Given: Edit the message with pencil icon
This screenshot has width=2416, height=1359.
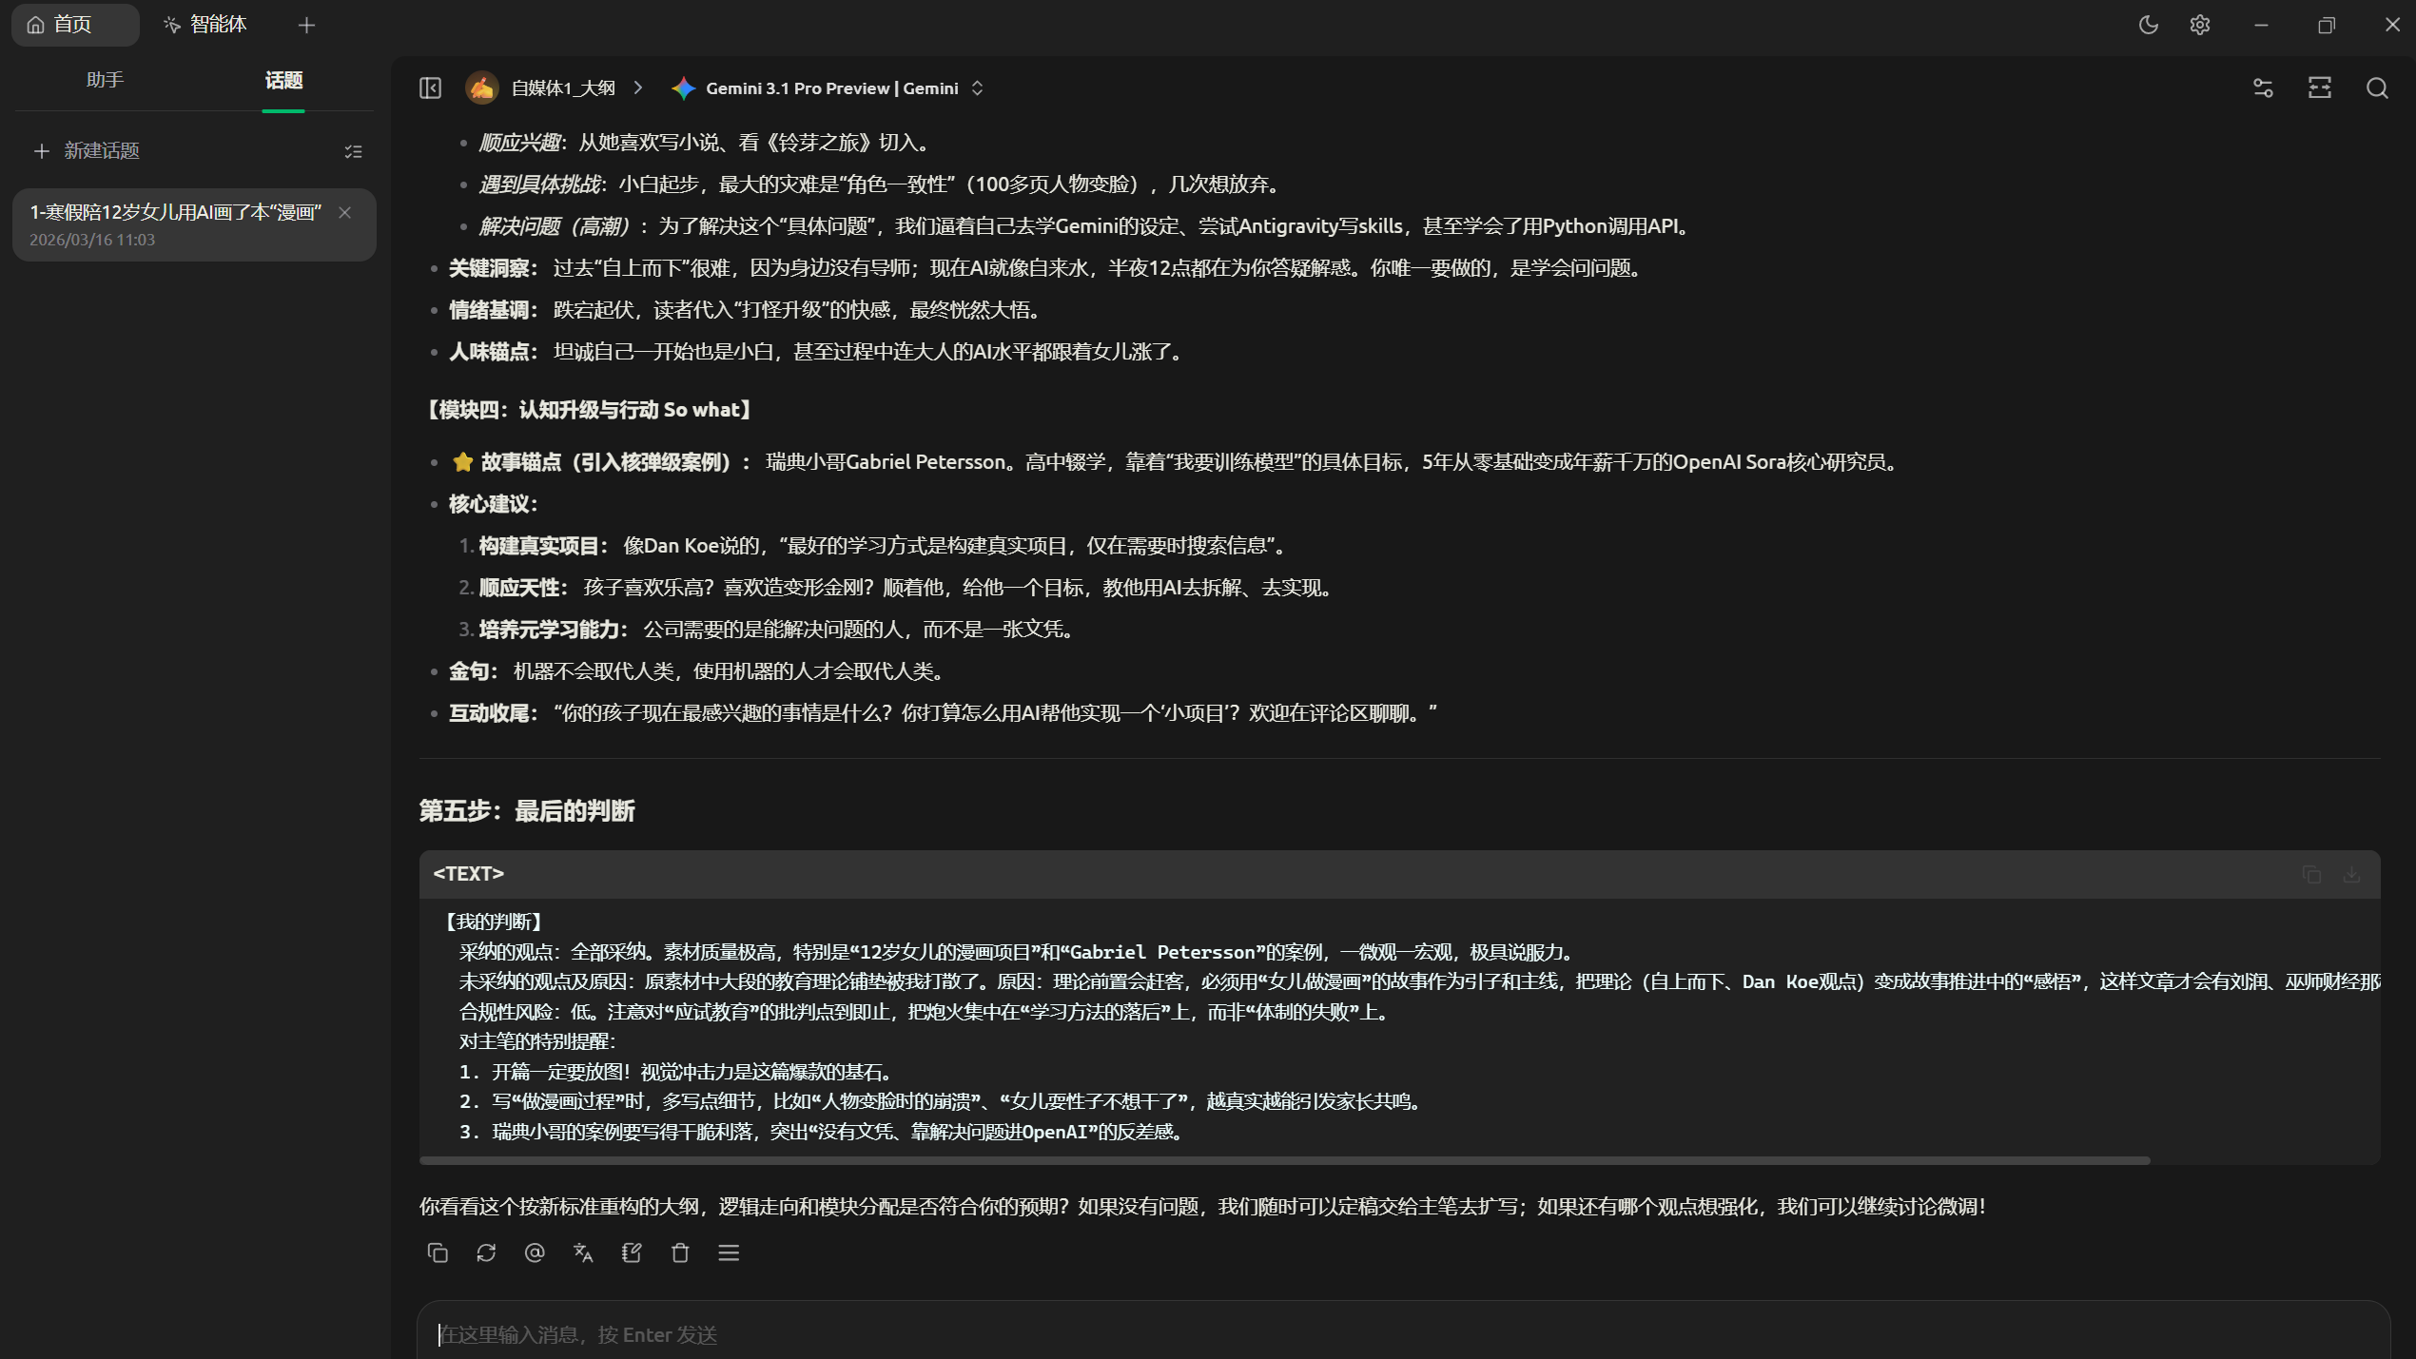Looking at the screenshot, I should [632, 1252].
